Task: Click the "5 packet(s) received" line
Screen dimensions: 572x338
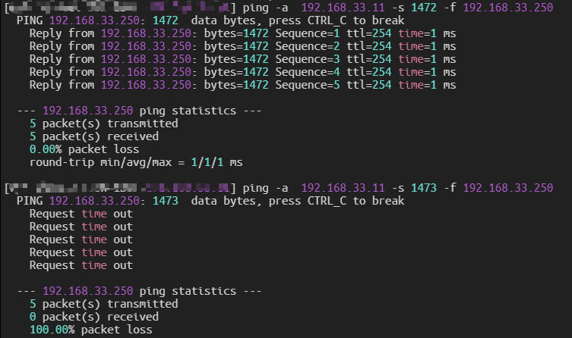Action: (93, 136)
